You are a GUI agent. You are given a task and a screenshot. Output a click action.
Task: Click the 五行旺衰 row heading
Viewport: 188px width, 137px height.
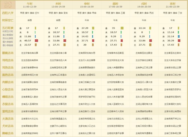click(8, 28)
